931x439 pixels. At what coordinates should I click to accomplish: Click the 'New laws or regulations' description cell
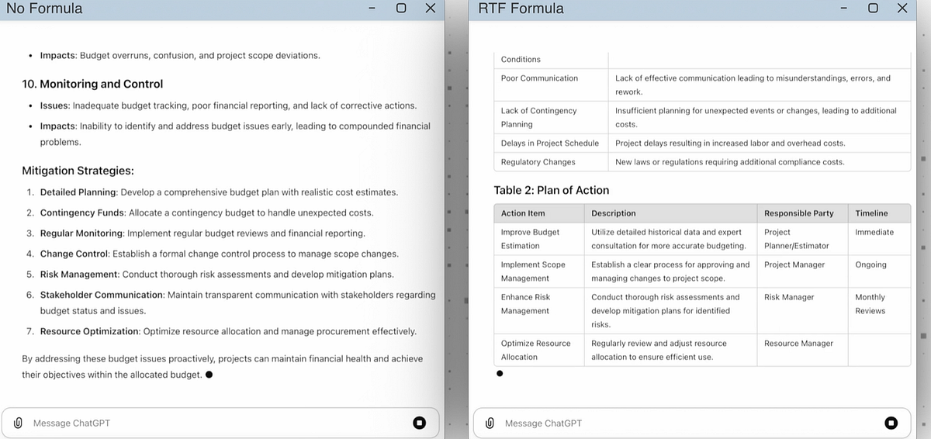point(760,162)
